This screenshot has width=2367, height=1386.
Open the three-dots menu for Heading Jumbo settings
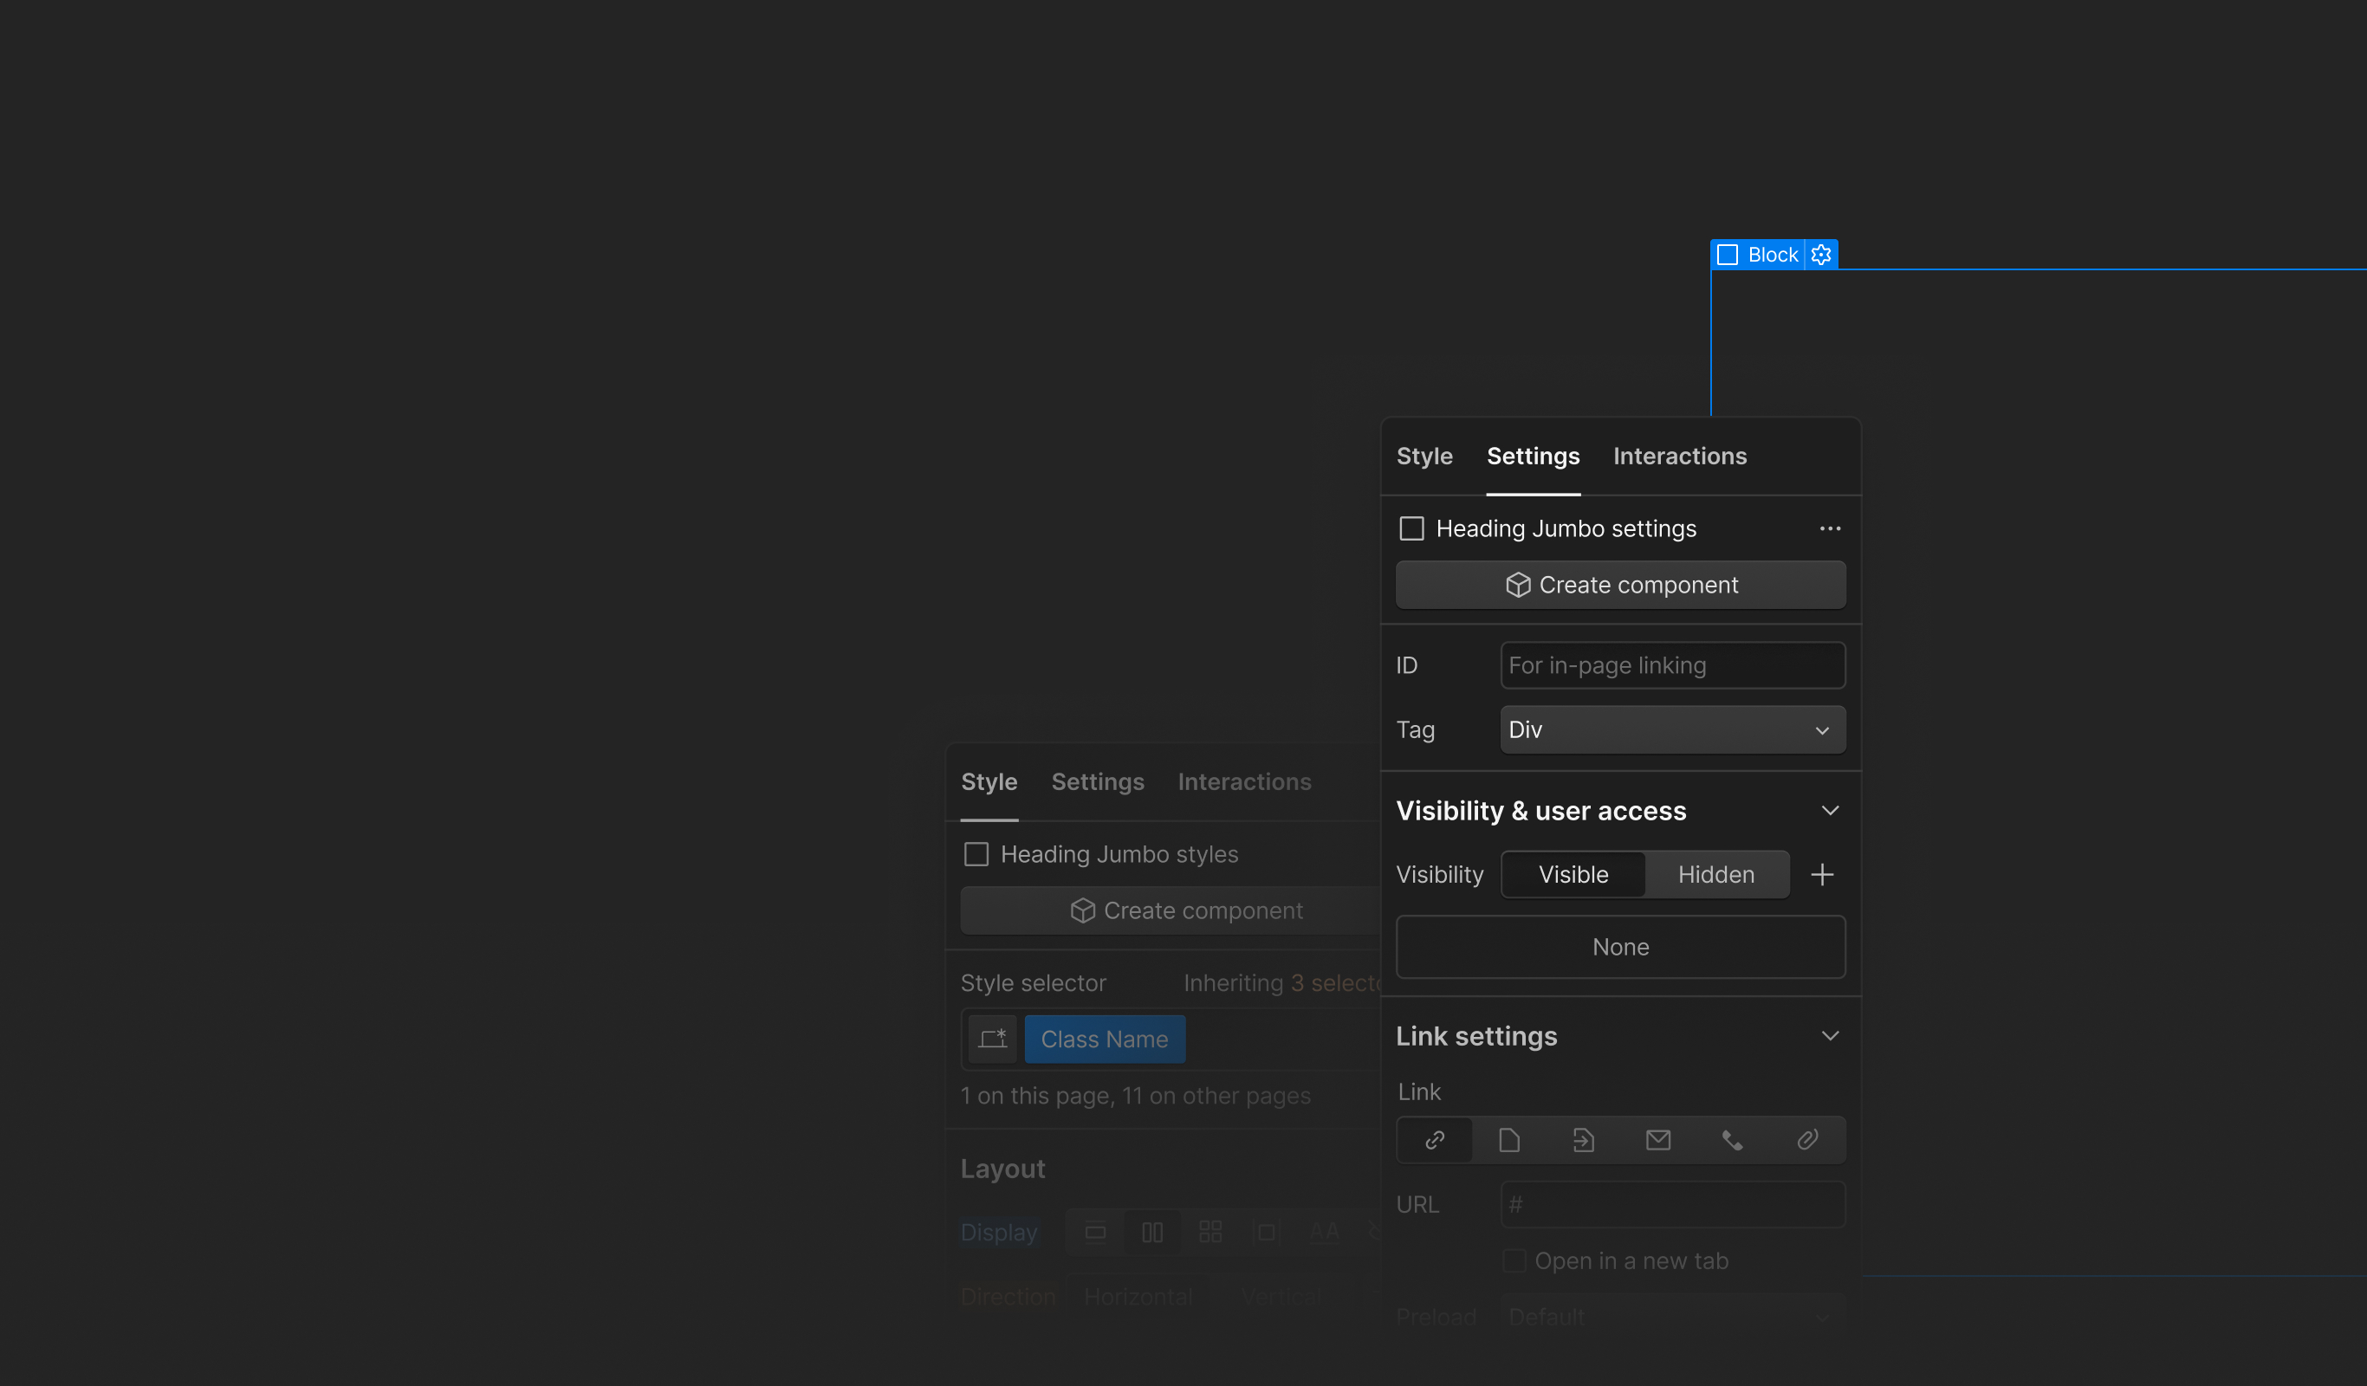1830,528
